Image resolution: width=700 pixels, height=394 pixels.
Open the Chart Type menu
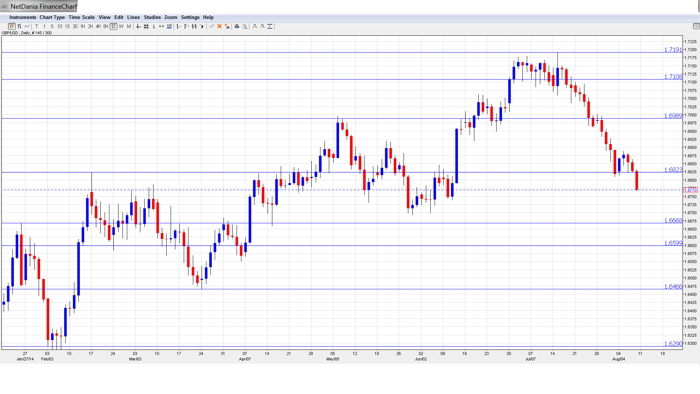click(52, 17)
